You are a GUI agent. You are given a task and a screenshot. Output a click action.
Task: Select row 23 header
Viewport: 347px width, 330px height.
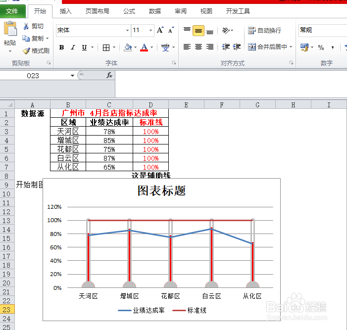pos(7,309)
